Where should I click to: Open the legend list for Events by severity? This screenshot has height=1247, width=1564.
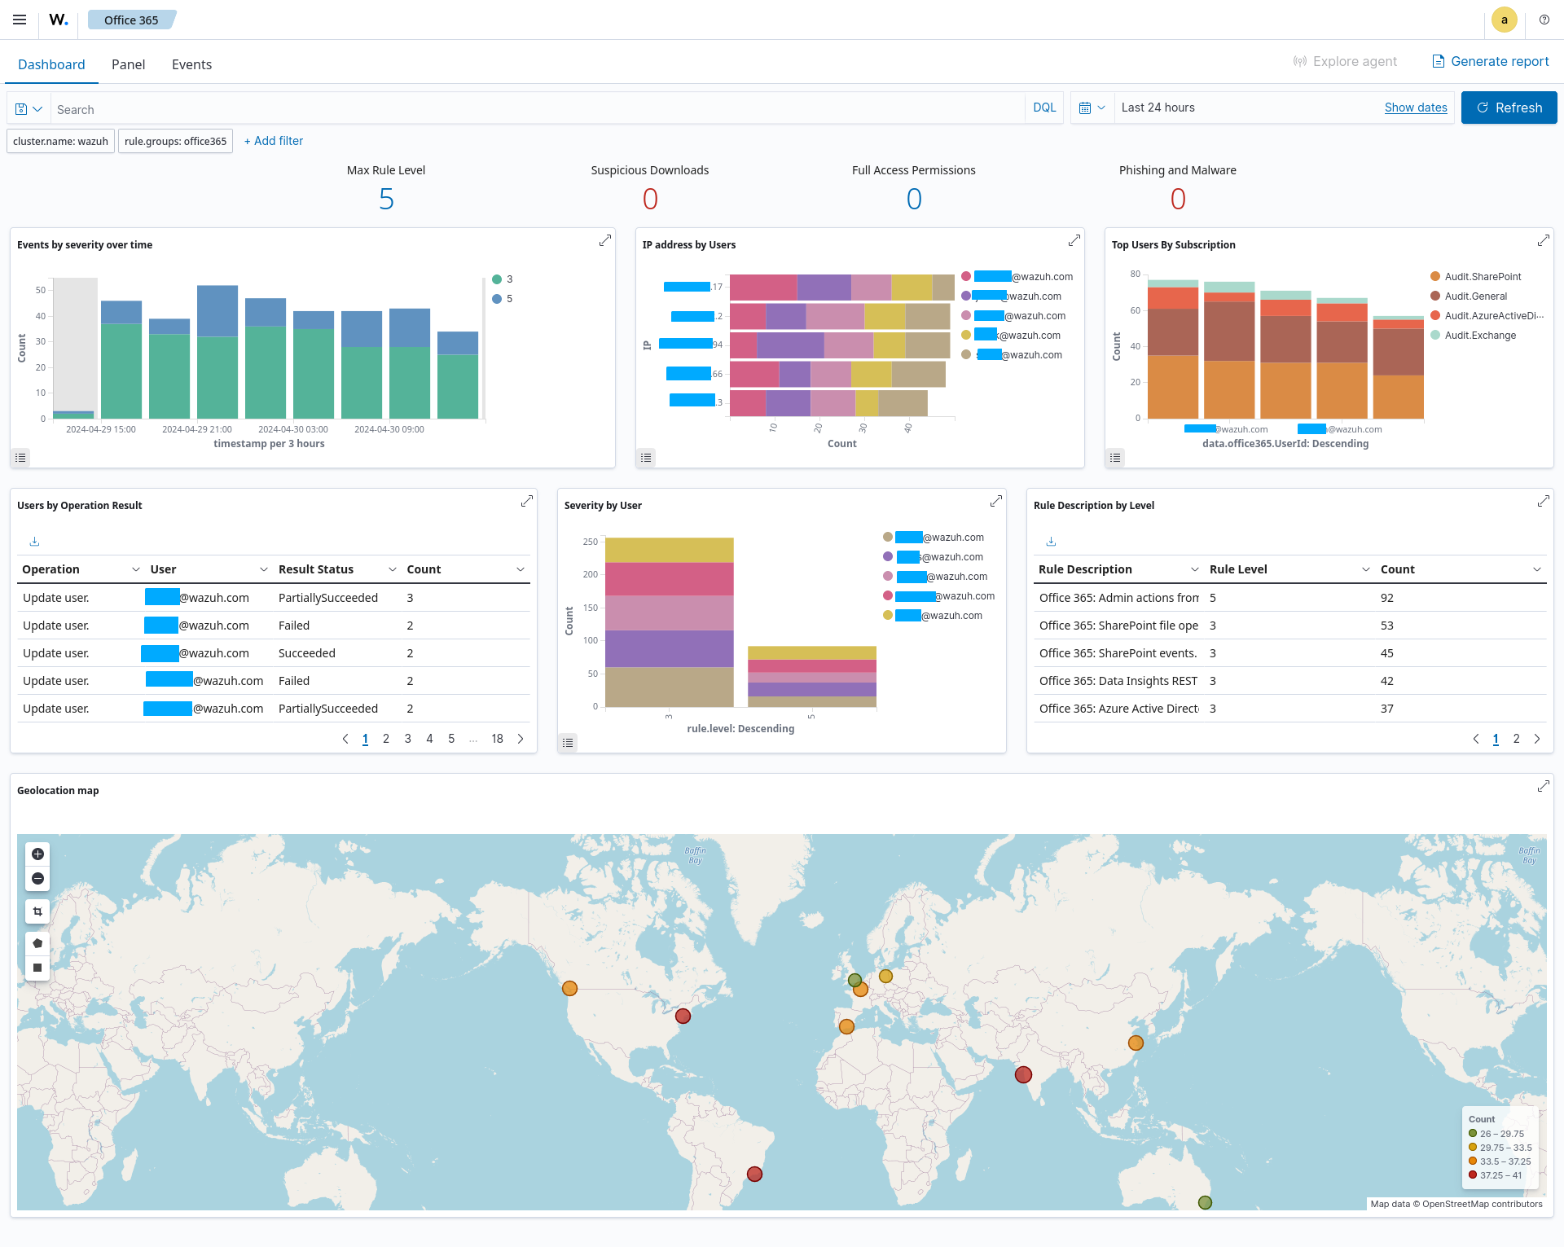(x=21, y=458)
